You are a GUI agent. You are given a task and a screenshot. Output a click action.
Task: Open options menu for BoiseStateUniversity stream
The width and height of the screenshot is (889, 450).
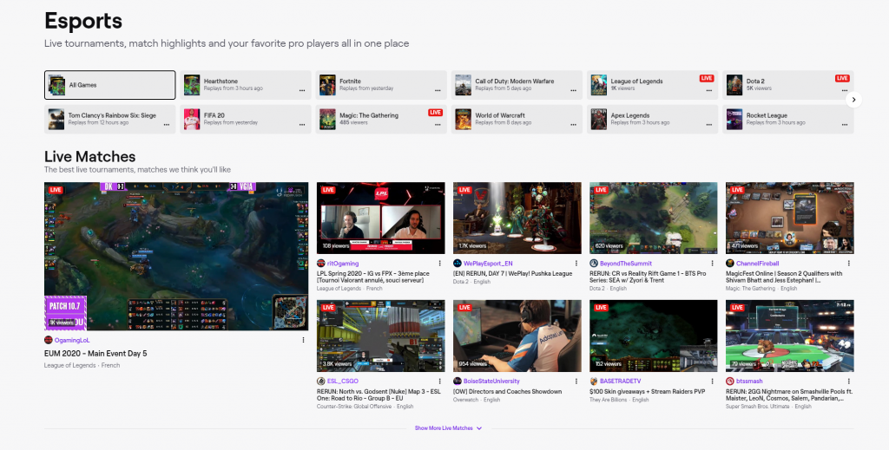click(576, 381)
